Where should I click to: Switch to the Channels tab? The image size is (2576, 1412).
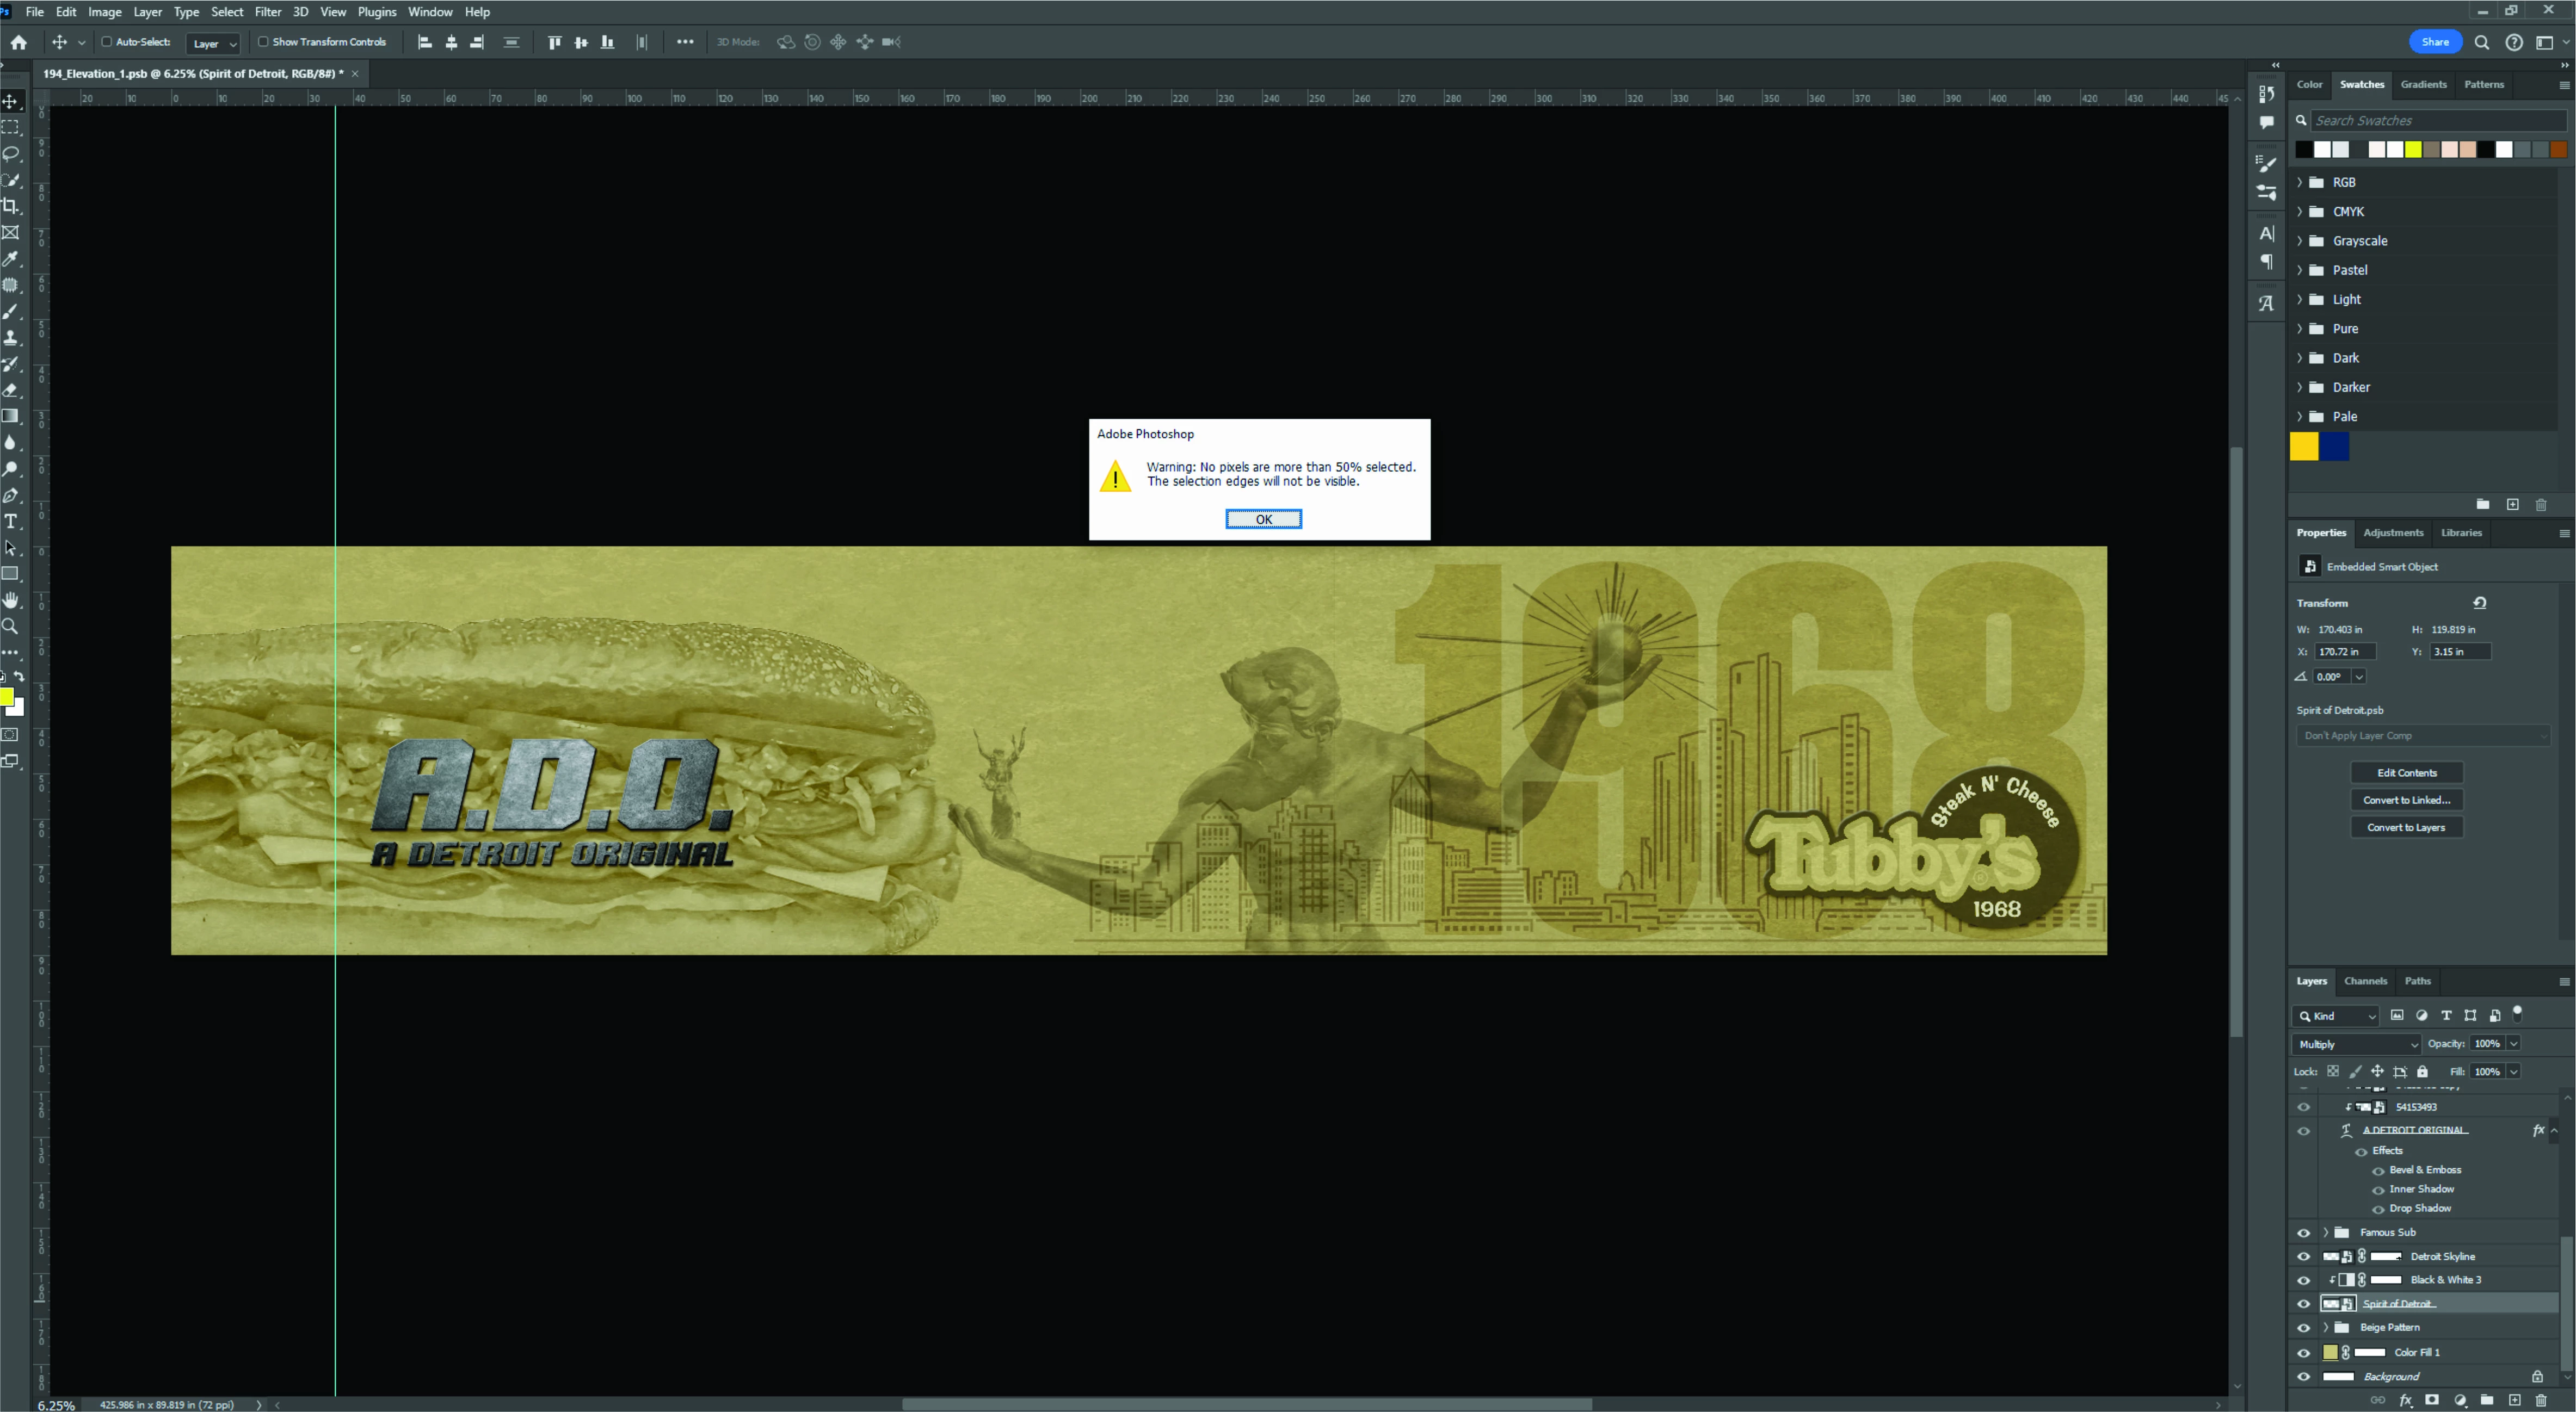(x=2365, y=980)
